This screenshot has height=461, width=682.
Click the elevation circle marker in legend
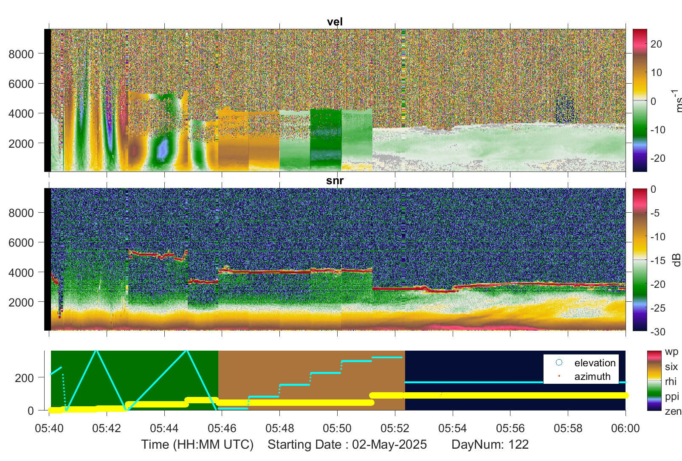coord(559,363)
